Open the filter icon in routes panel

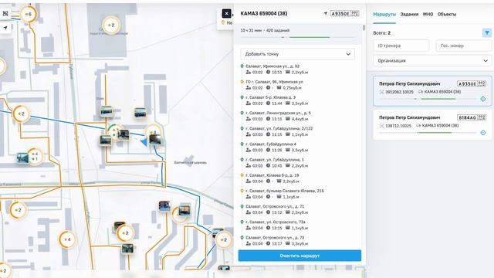[487, 32]
